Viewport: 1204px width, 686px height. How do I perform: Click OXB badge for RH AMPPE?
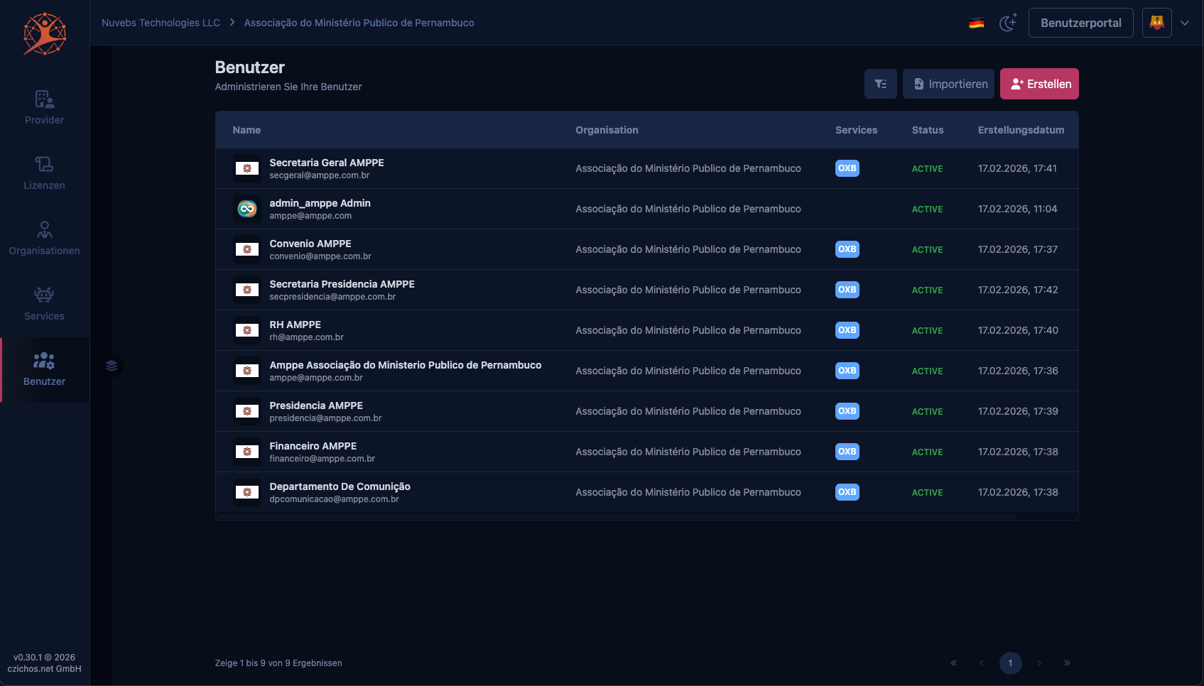847,330
